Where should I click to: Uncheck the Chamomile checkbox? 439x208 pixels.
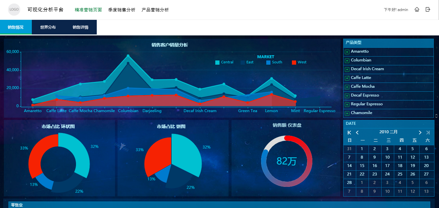point(347,113)
